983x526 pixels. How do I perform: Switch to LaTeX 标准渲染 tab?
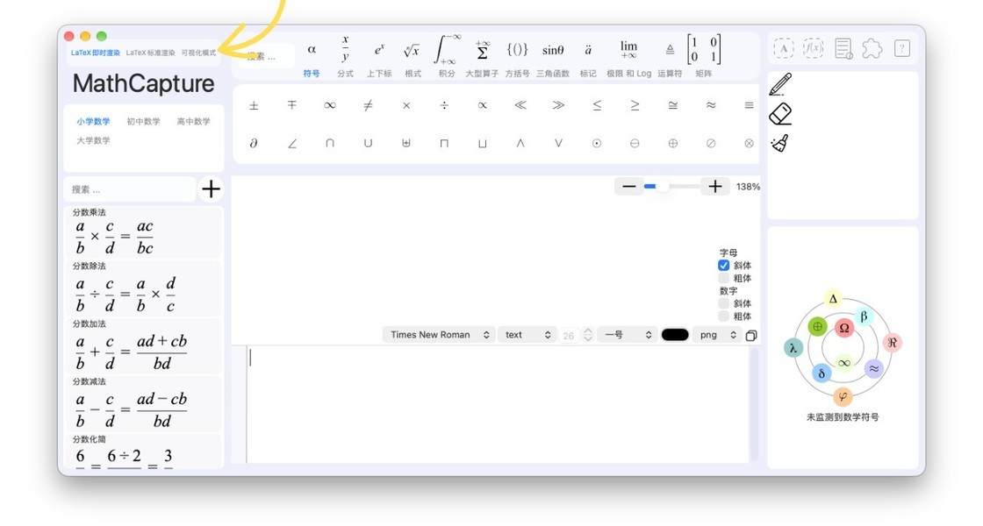150,53
